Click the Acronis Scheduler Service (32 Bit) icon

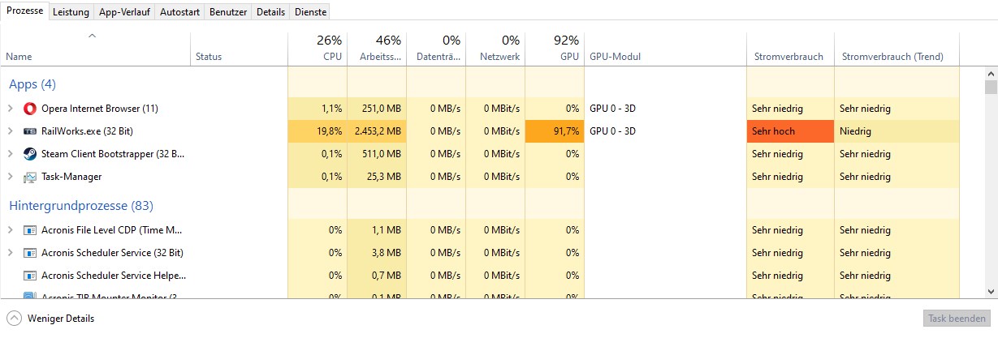30,253
